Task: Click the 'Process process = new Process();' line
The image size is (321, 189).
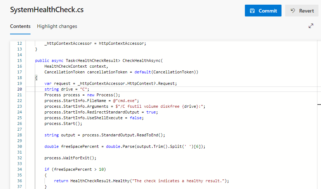Action: click(x=82, y=95)
